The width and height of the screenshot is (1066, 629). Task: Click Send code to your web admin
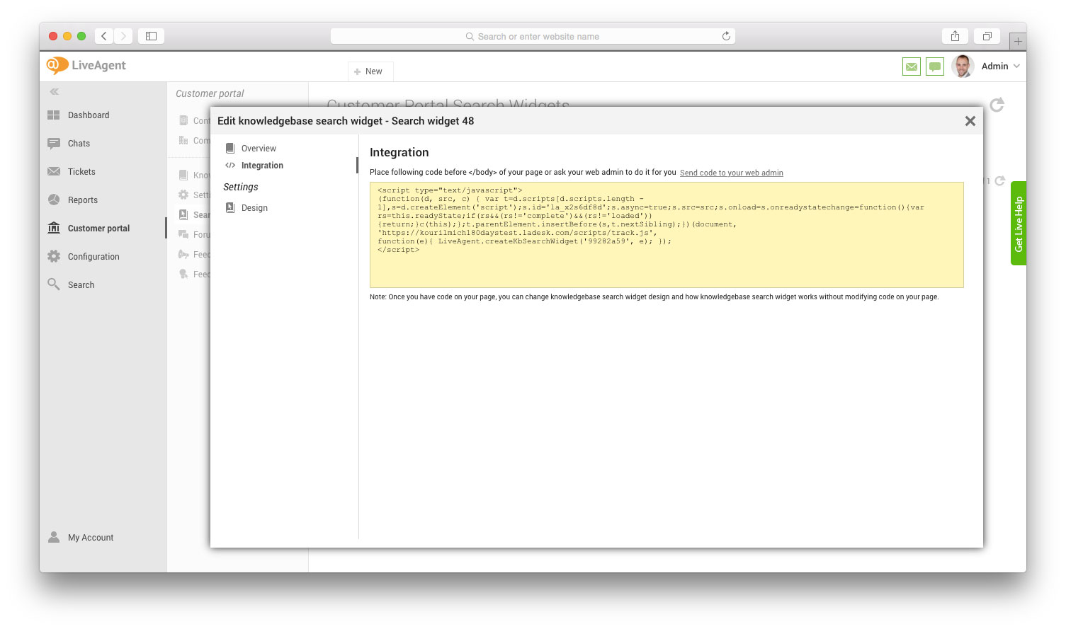[731, 173]
